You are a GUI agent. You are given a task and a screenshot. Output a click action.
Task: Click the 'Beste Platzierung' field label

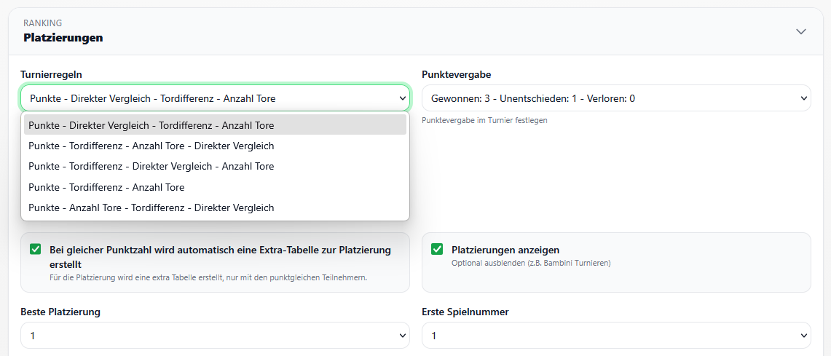pyautogui.click(x=60, y=312)
